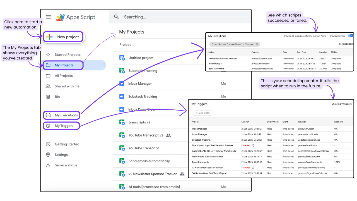The width and height of the screenshot is (357, 201).
Task: Click the STATUS column header
Action: (x=334, y=52)
